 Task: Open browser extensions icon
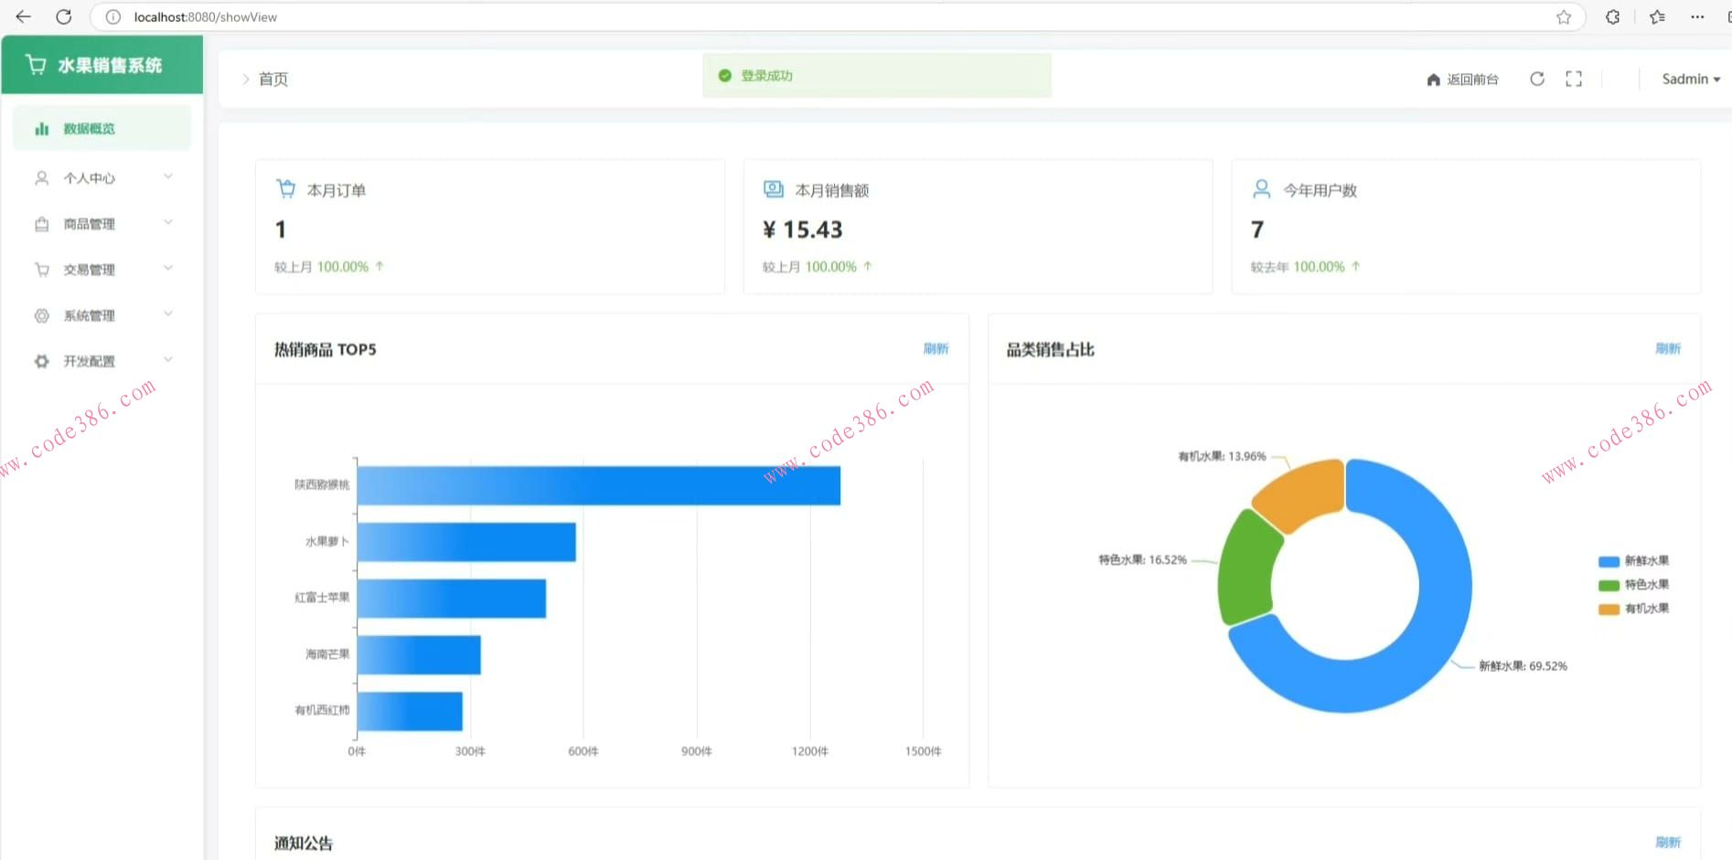click(1612, 16)
